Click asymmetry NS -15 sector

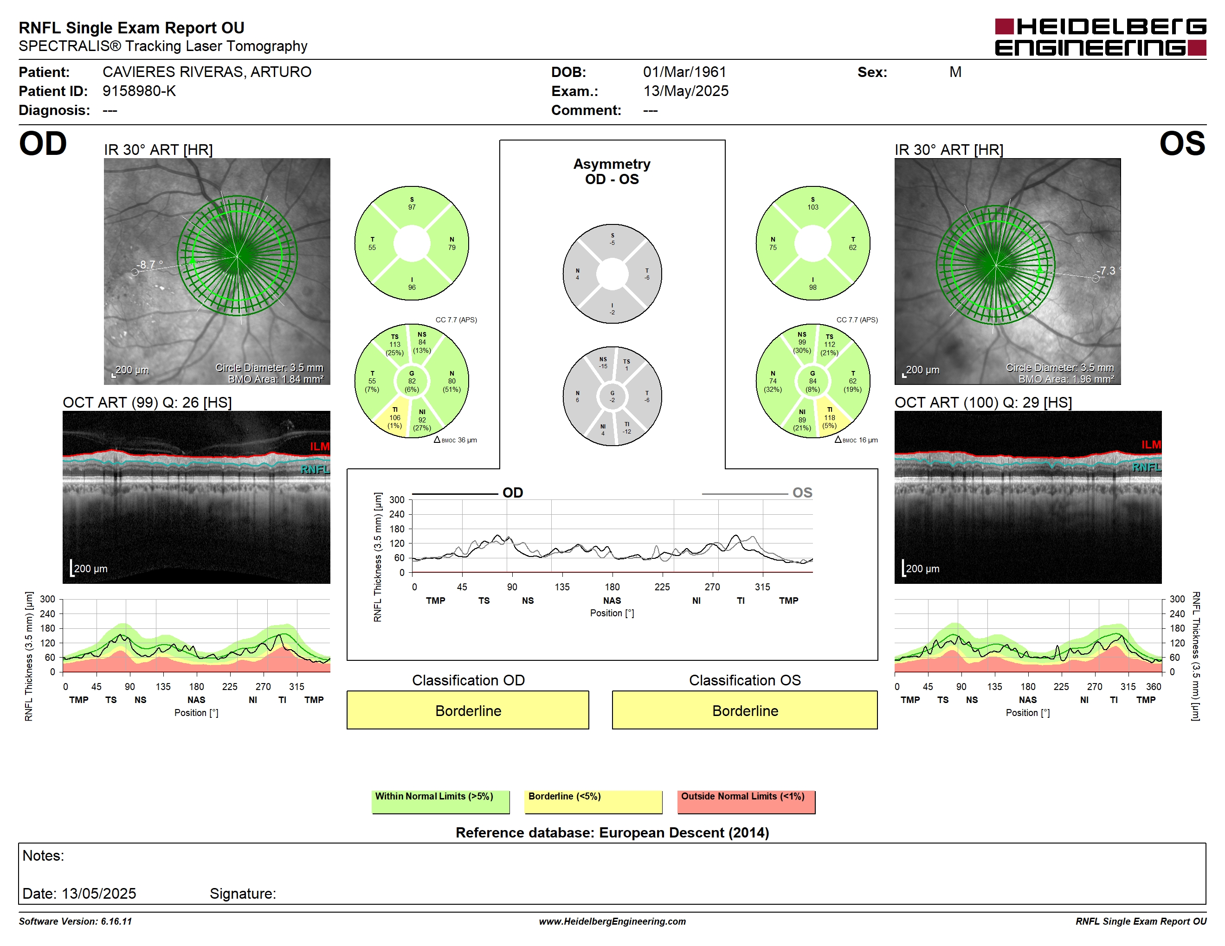coord(603,363)
